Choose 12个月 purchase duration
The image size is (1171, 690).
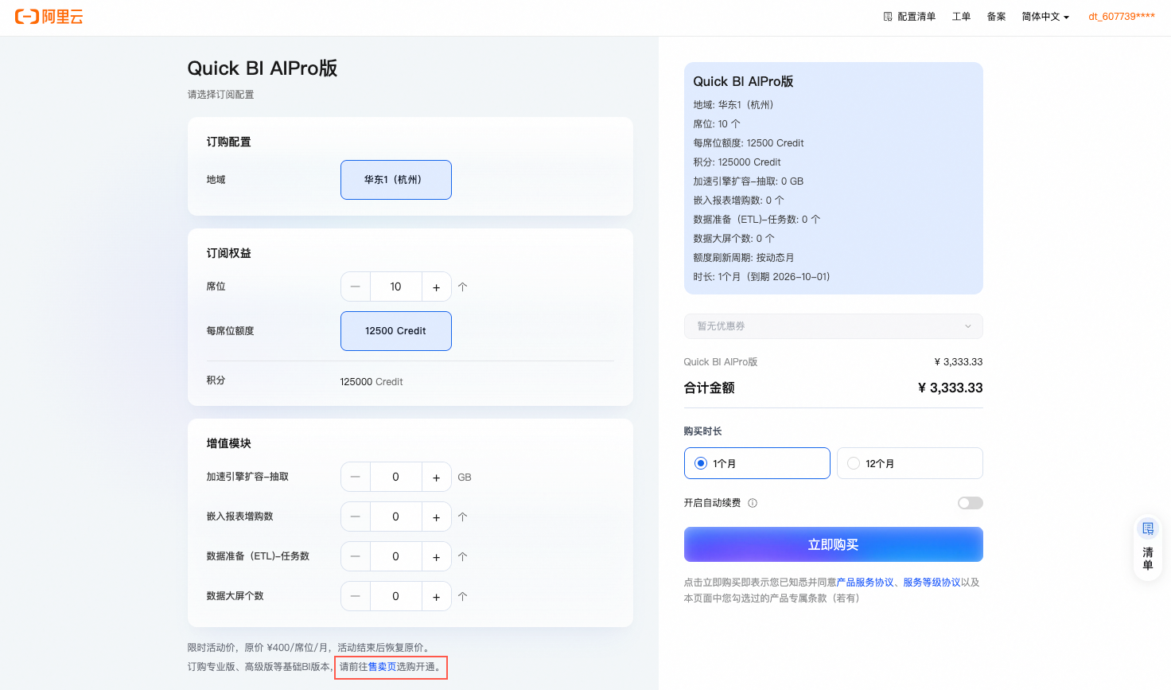pyautogui.click(x=909, y=463)
